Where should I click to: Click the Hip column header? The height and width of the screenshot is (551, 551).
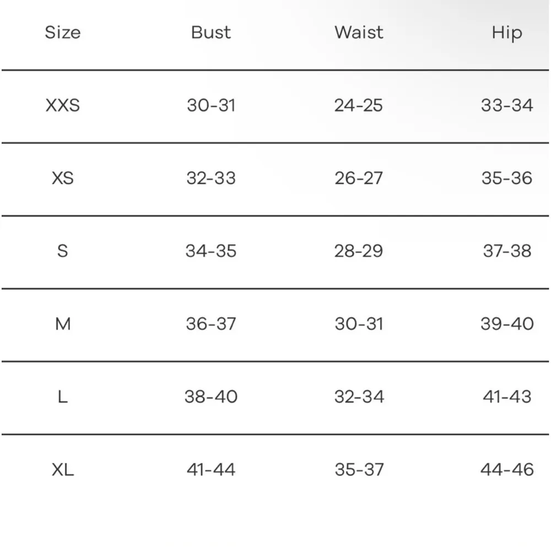coord(507,33)
